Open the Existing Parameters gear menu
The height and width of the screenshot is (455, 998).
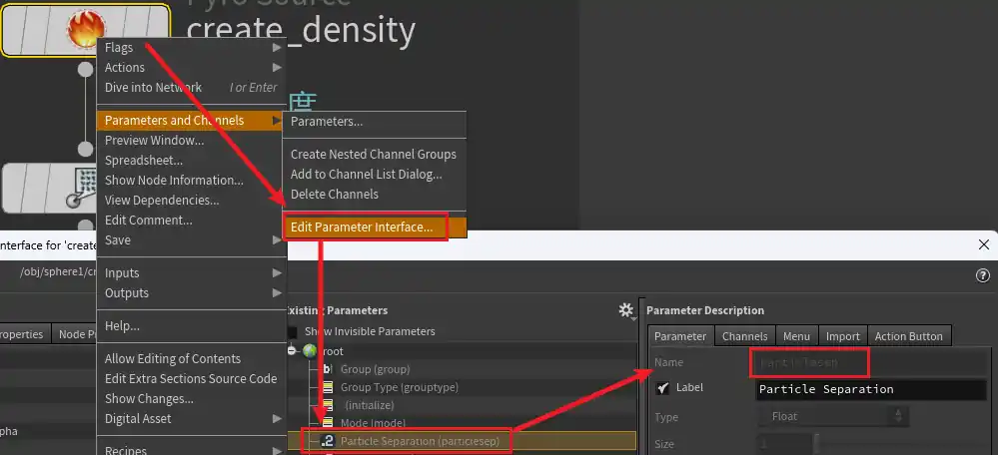626,310
